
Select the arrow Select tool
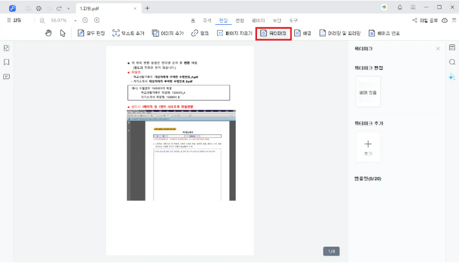click(x=63, y=33)
